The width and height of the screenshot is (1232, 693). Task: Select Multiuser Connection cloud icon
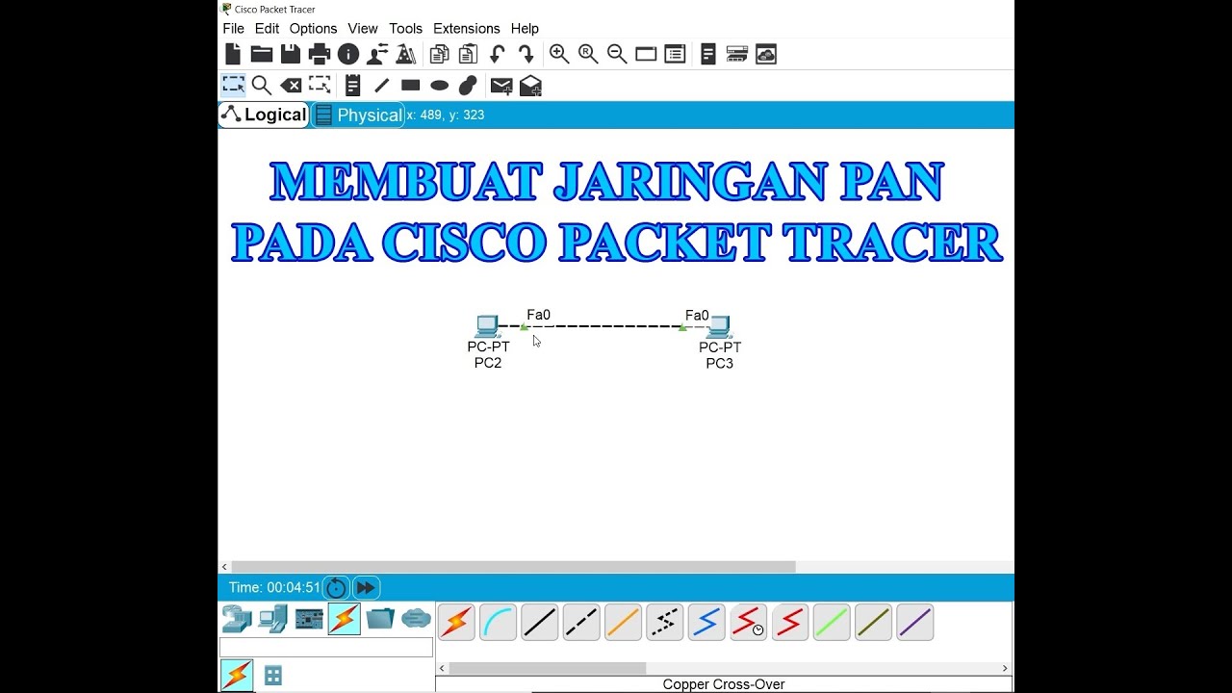pyautogui.click(x=416, y=618)
